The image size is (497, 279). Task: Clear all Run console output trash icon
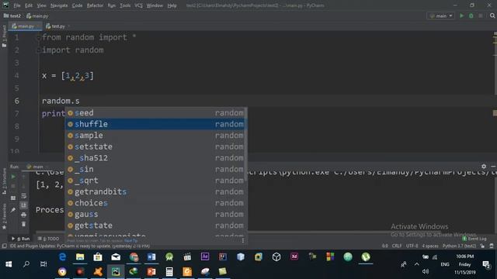(24, 224)
